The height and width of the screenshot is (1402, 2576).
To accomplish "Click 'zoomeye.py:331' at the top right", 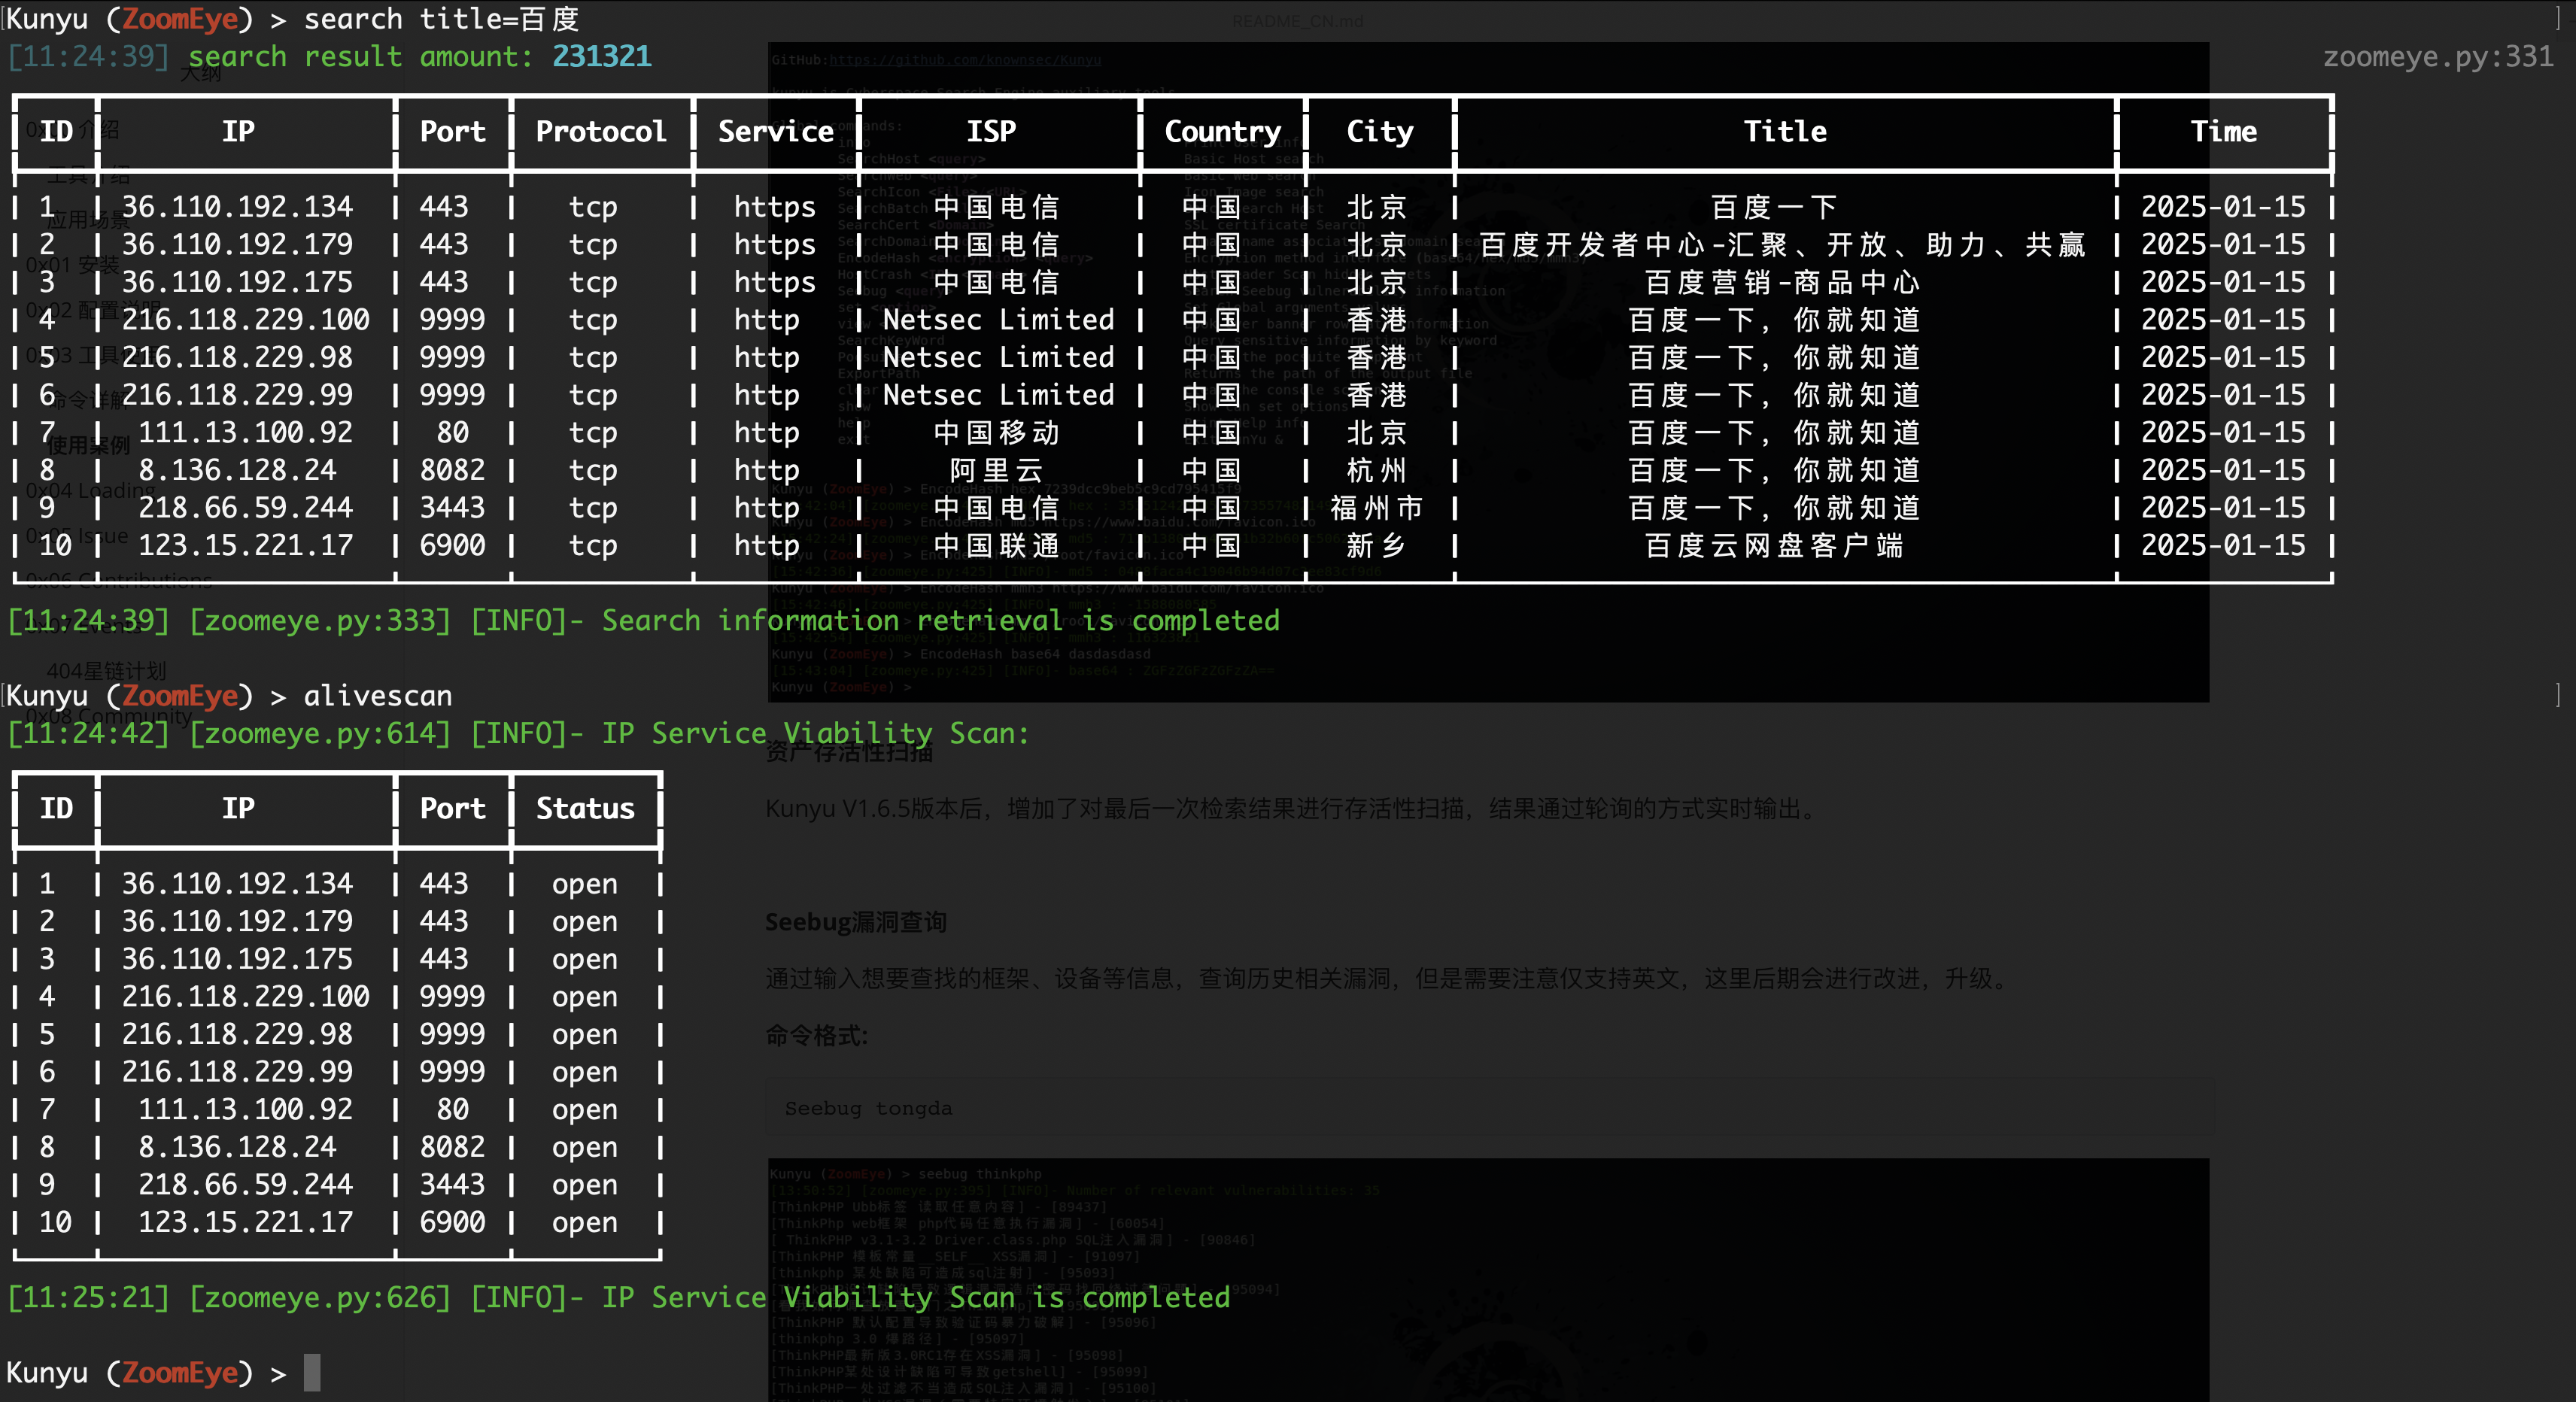I will [x=2438, y=56].
